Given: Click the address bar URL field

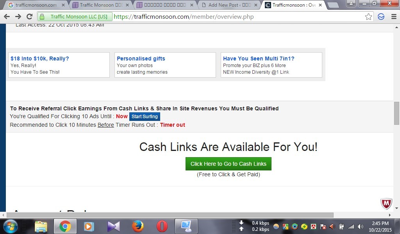Looking at the screenshot, I should click(x=234, y=17).
